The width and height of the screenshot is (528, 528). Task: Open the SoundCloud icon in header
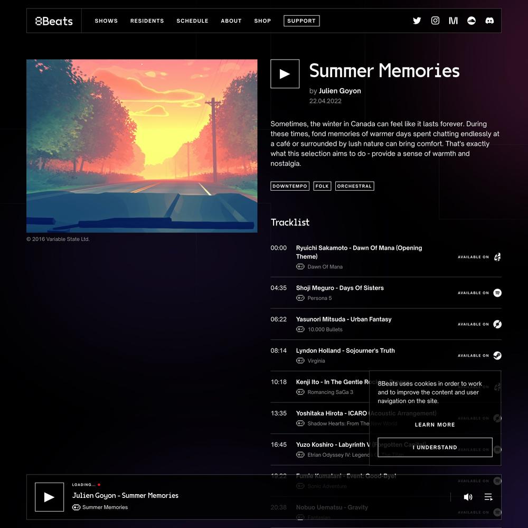(472, 21)
